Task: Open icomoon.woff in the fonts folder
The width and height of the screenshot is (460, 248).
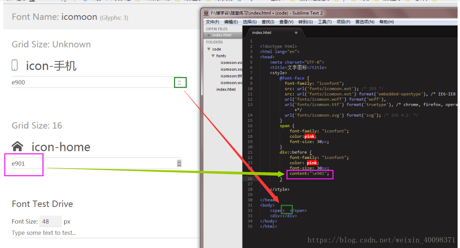Action: (x=231, y=83)
